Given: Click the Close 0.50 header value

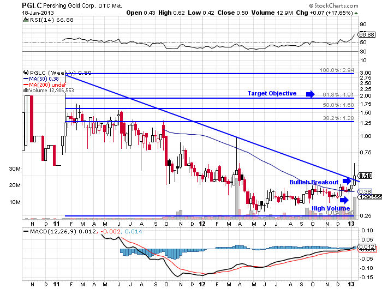Looking at the screenshot, I should [x=232, y=13].
